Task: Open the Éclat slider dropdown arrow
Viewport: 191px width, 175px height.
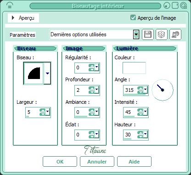Action: coord(96,134)
